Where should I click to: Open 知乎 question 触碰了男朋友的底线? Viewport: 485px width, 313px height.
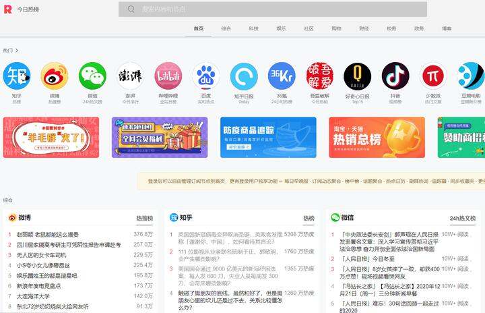click(x=230, y=300)
